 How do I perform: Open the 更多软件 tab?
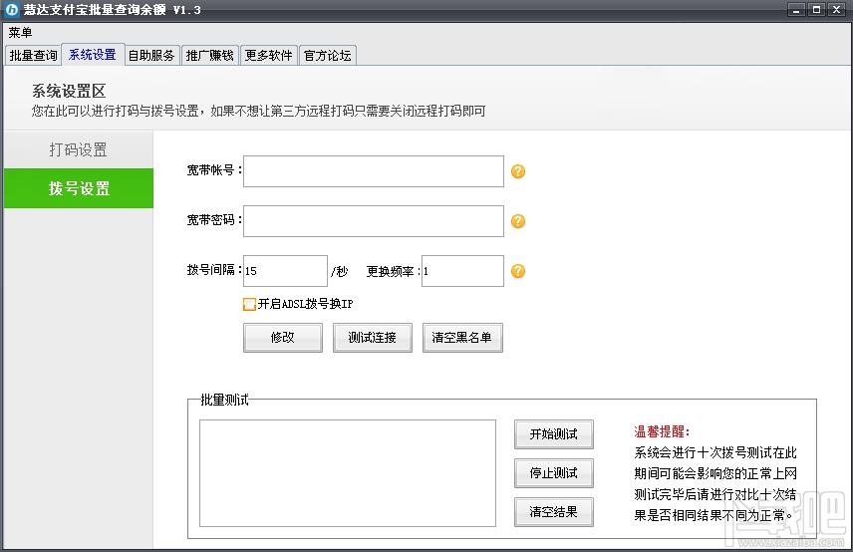[269, 56]
